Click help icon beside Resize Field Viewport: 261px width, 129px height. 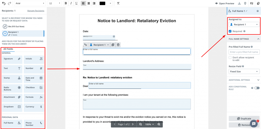[243, 66]
